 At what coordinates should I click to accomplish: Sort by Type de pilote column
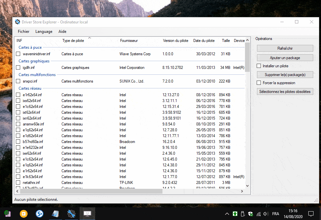pyautogui.click(x=73, y=41)
